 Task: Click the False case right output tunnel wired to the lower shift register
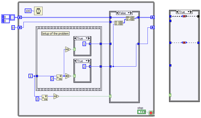click(x=138, y=44)
